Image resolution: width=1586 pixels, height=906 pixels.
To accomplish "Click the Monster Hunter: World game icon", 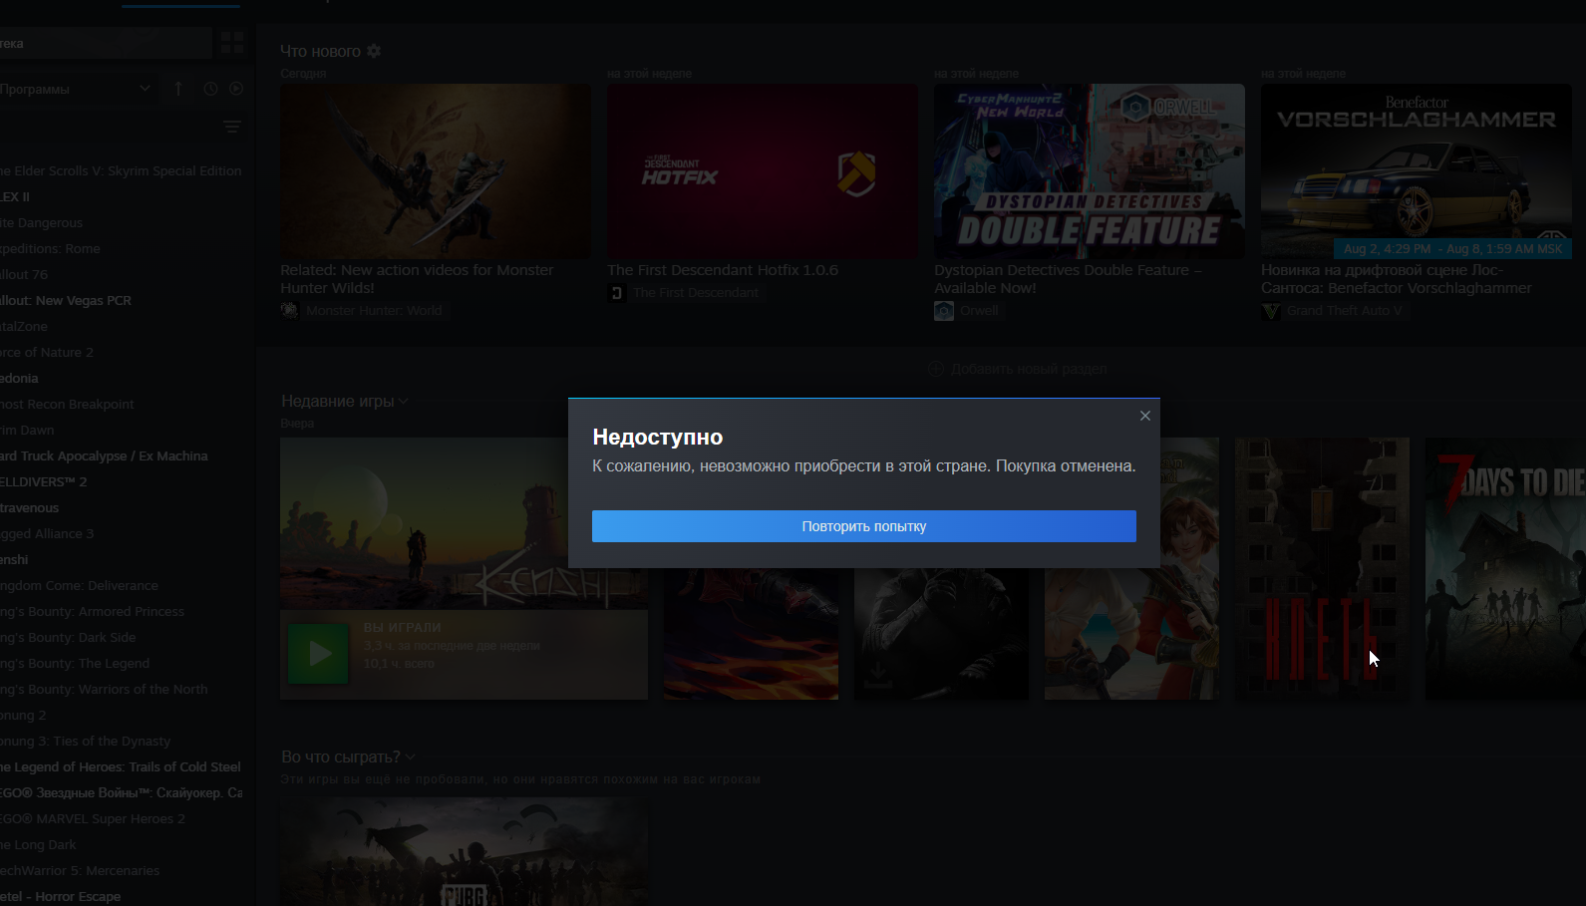I will click(290, 311).
